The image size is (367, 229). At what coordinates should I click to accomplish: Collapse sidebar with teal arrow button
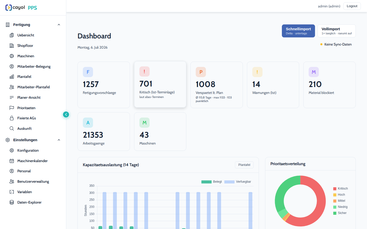66,114
